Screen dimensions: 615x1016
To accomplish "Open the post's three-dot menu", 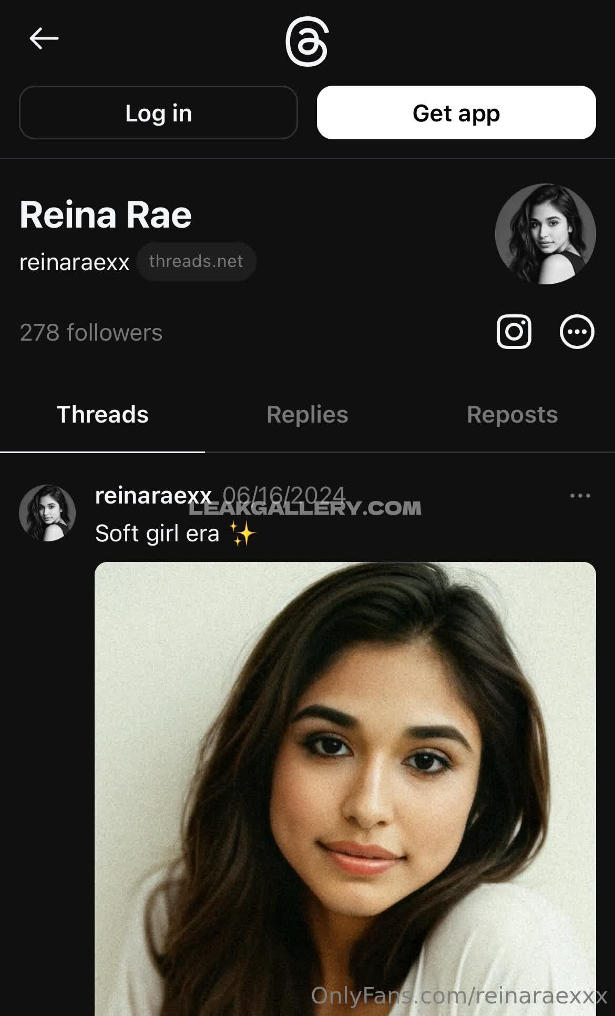I will coord(580,496).
